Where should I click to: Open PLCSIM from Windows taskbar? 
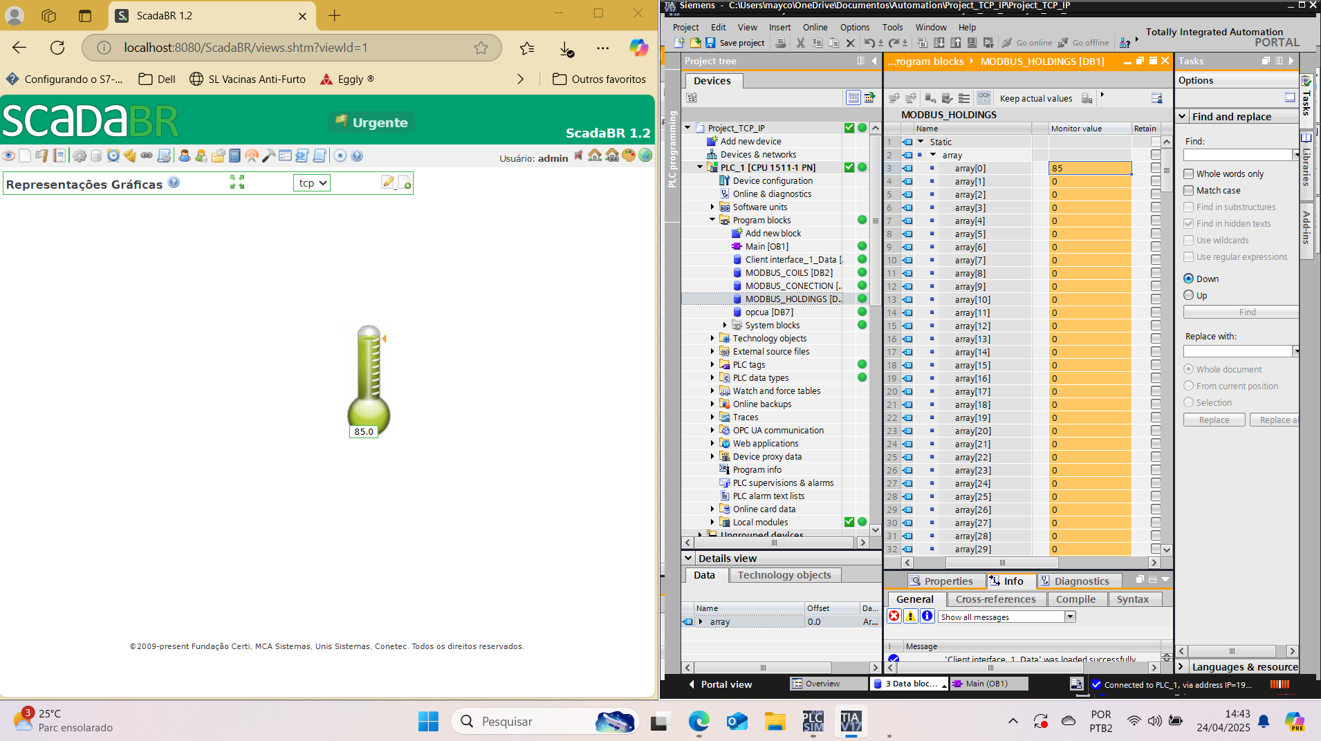pos(813,722)
